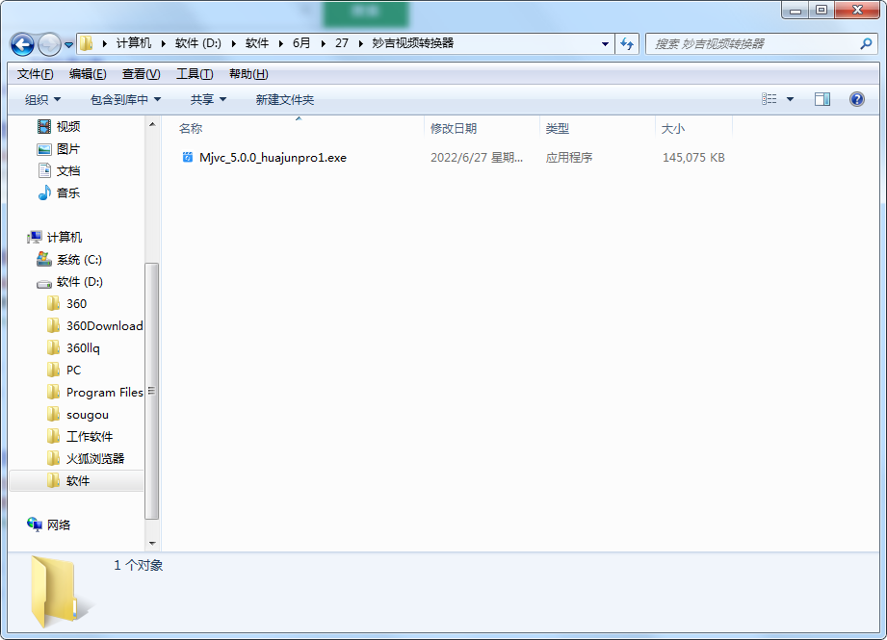The width and height of the screenshot is (887, 640).
Task: Click the exe file's application icon
Action: tap(188, 157)
